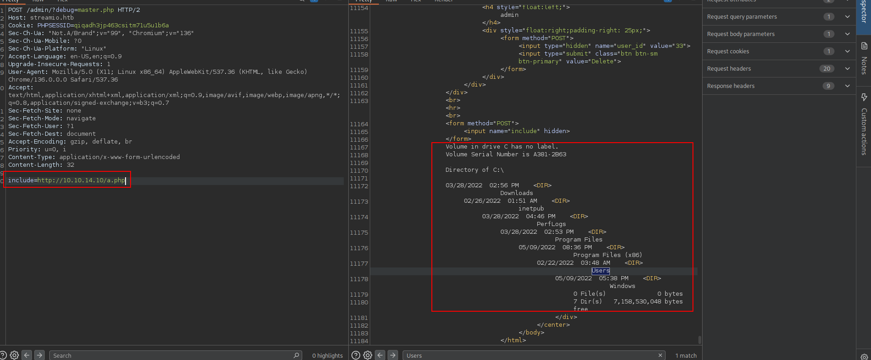Click the 'Sec-Fetch-Dest: document' line

click(x=52, y=134)
